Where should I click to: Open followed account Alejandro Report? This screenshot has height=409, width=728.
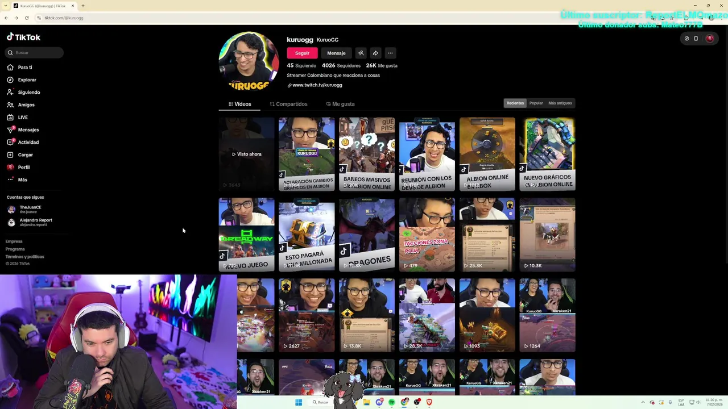pos(35,222)
